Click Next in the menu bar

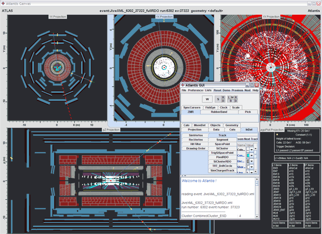coord(247,90)
